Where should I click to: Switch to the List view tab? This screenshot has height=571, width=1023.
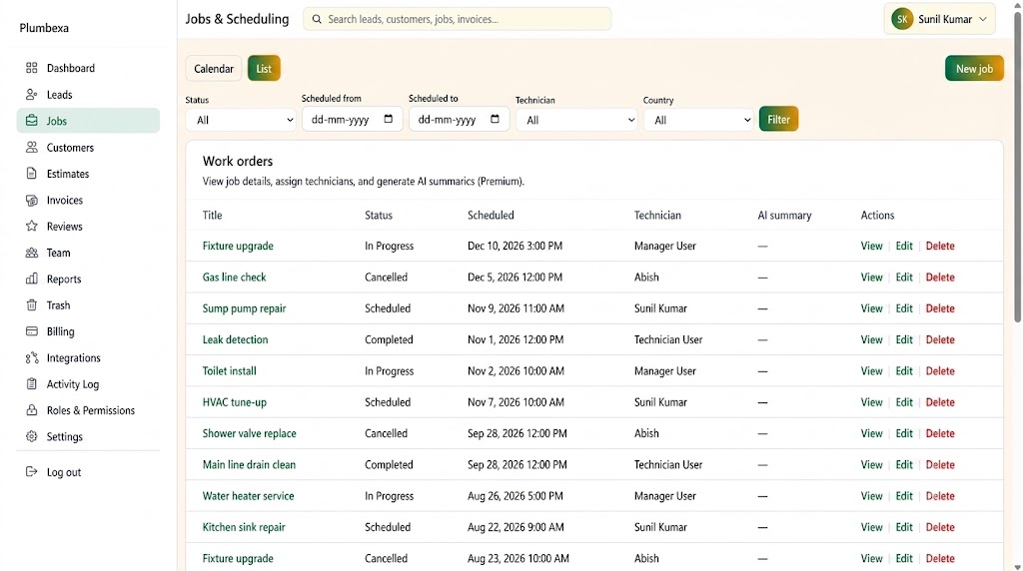coord(264,69)
